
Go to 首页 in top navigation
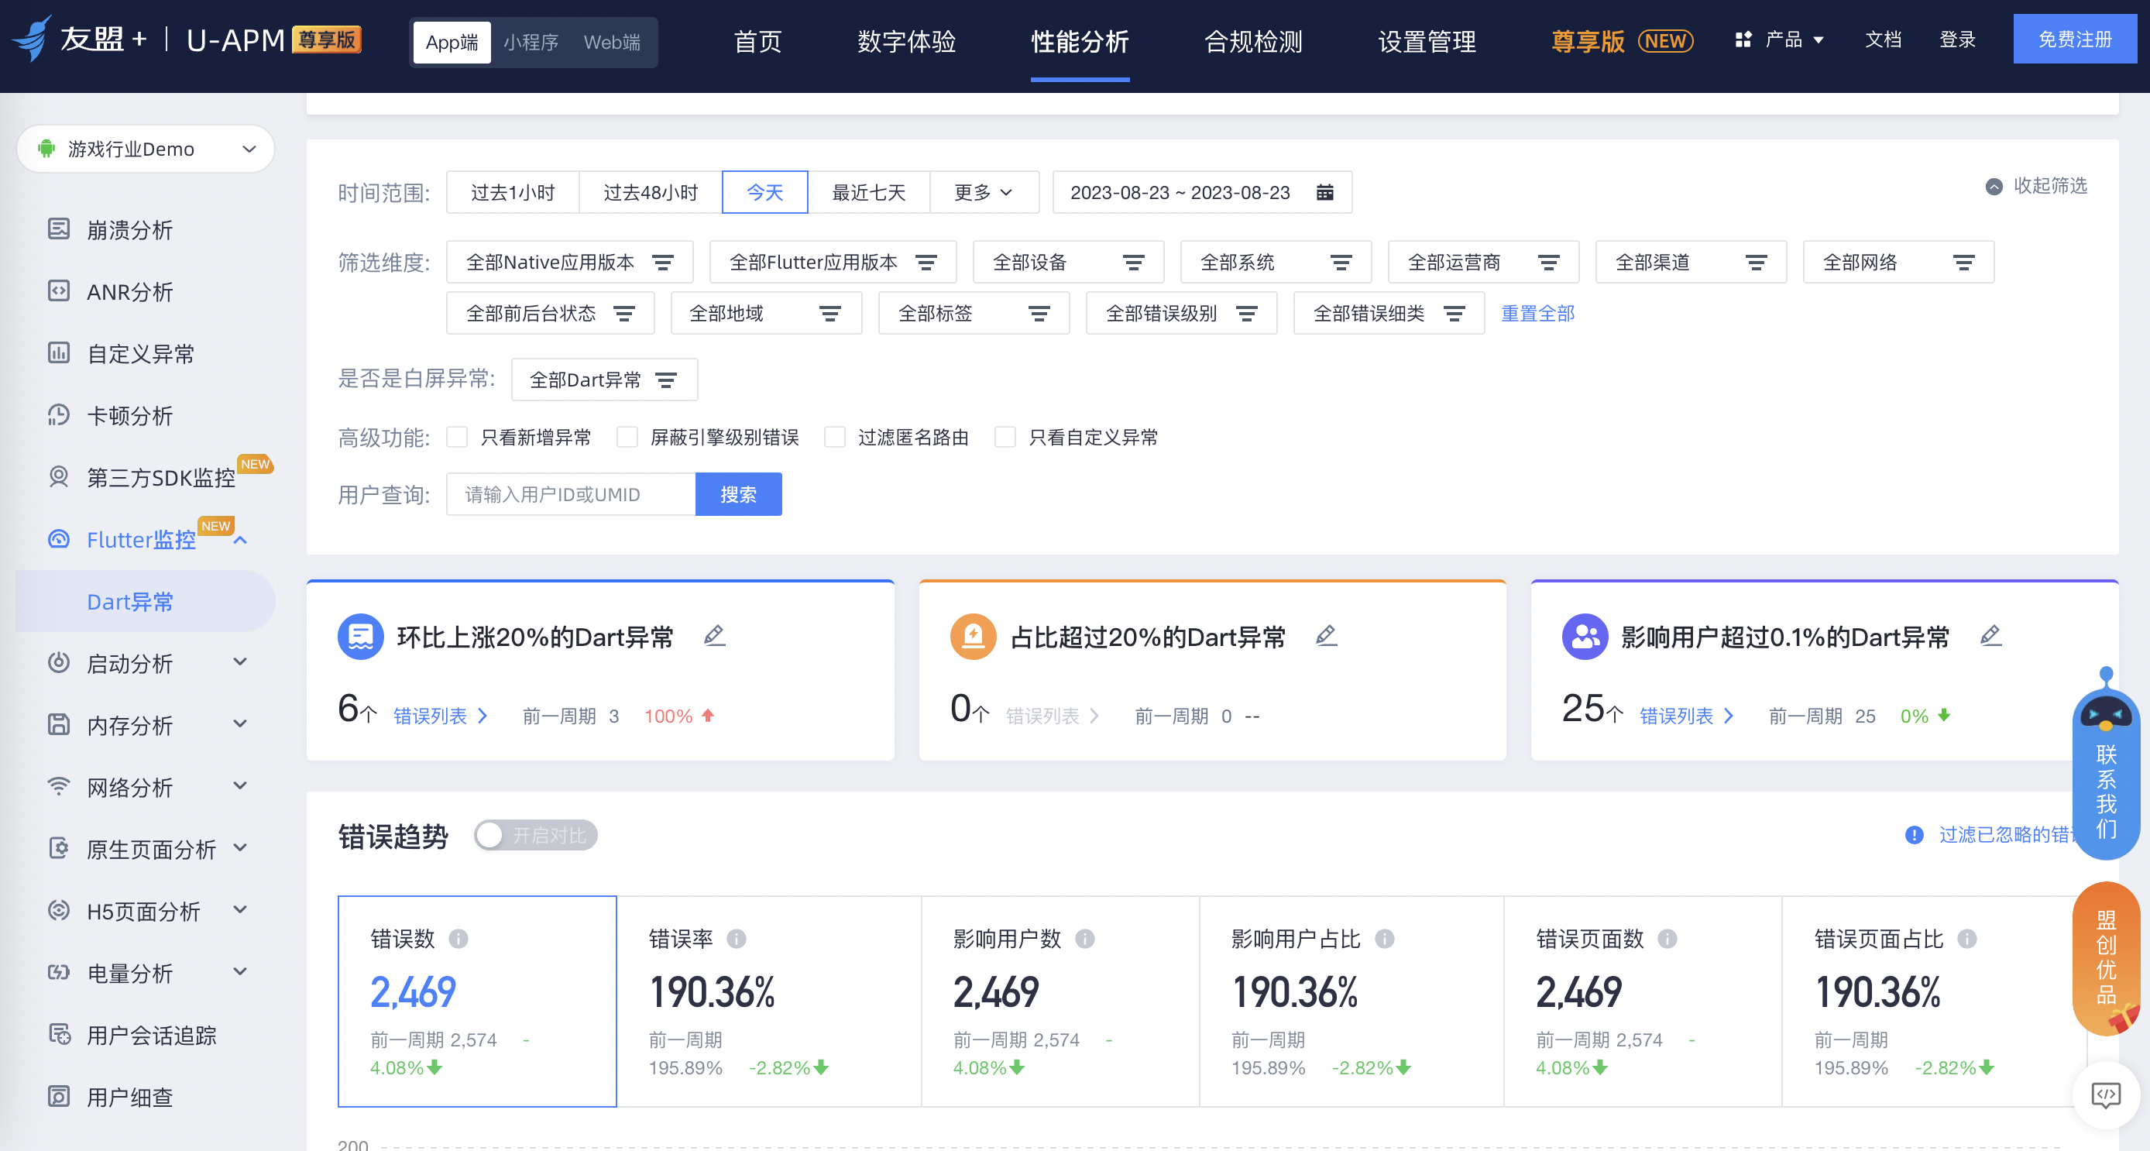[757, 41]
